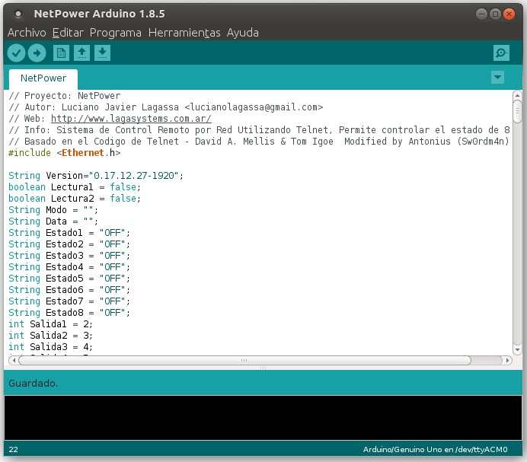Screen dimensions: 527x462
Task: Click the horizontal scrollbar left arrow
Action: coord(14,361)
